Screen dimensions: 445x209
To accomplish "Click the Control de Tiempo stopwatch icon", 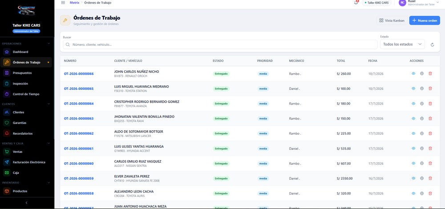I will [7, 94].
